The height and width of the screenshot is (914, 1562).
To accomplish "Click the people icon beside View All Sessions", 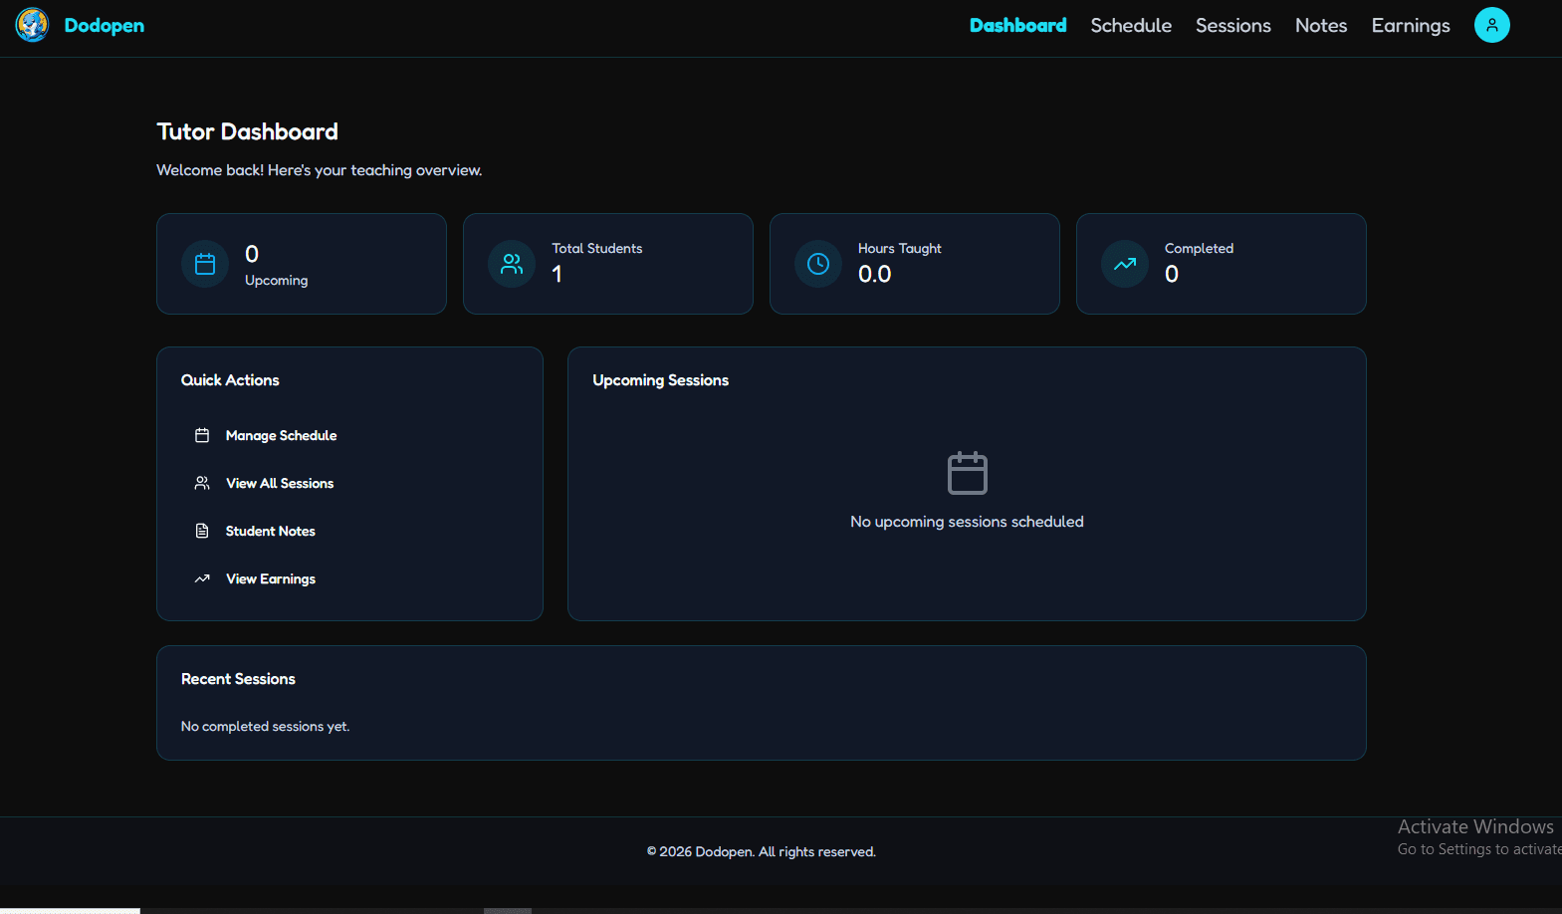I will tap(202, 483).
